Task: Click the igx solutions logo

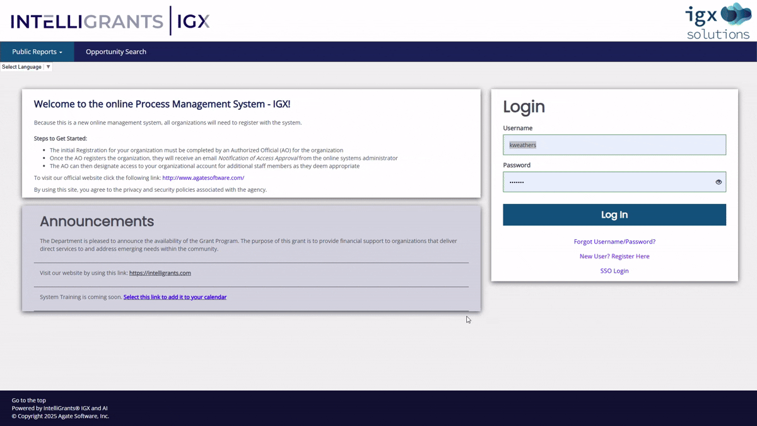Action: [x=719, y=21]
